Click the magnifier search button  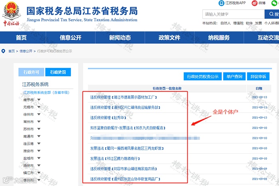point(272,14)
